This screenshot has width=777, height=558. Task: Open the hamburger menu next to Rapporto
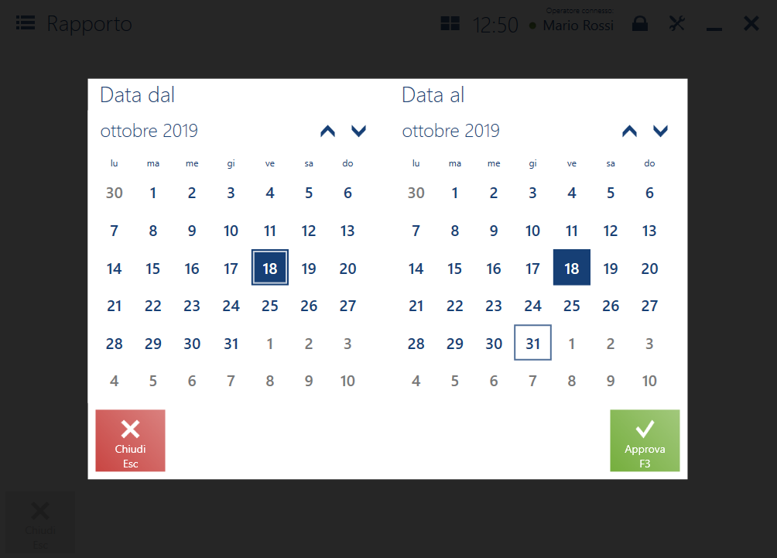coord(26,22)
